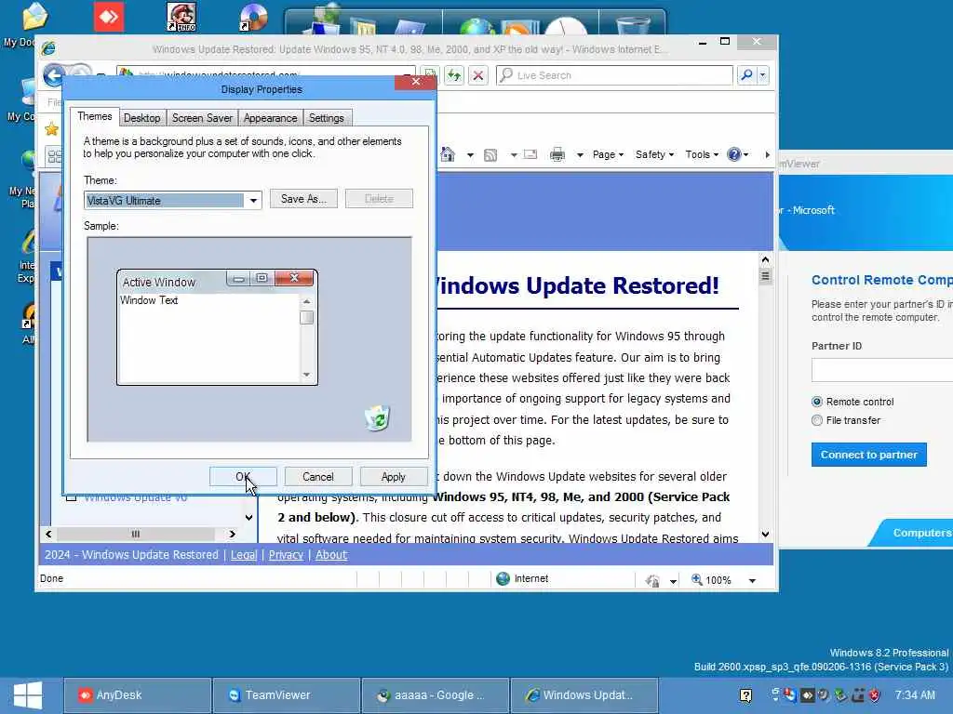953x714 pixels.
Task: Click the Active Window sample preview
Action: [x=217, y=327]
